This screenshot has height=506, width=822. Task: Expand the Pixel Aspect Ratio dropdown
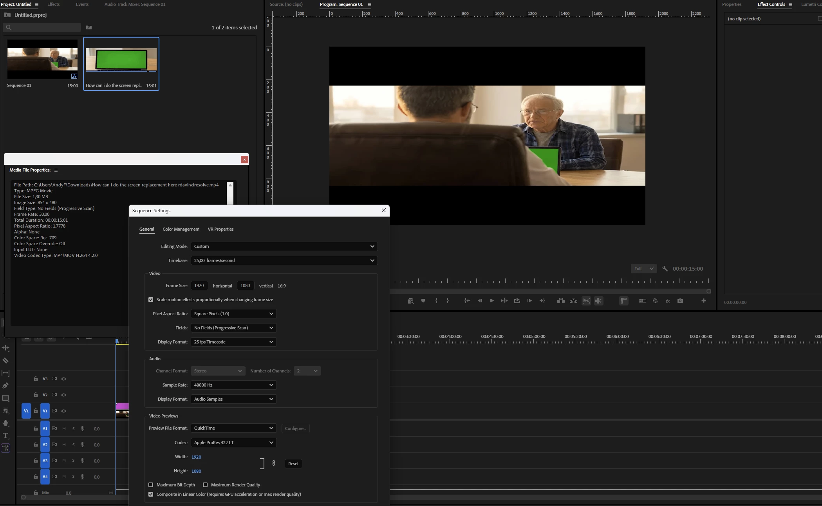233,314
